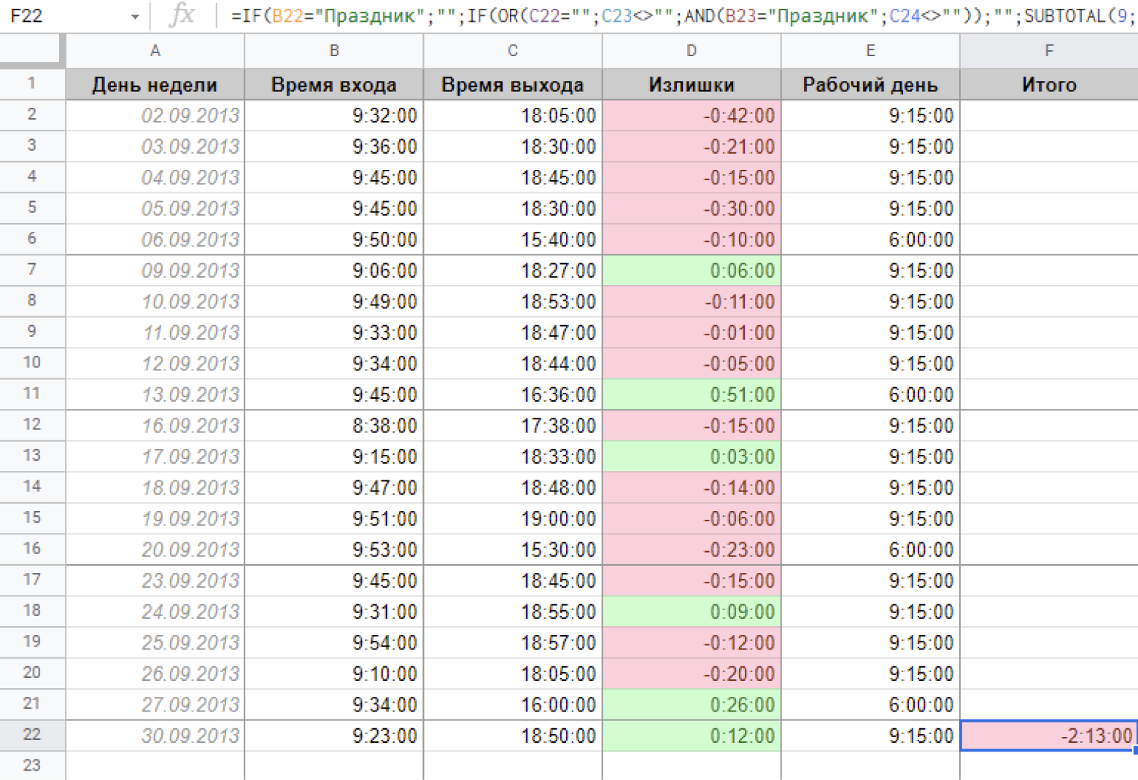Select the date cell 13.09.2013
The width and height of the screenshot is (1138, 780).
point(155,394)
